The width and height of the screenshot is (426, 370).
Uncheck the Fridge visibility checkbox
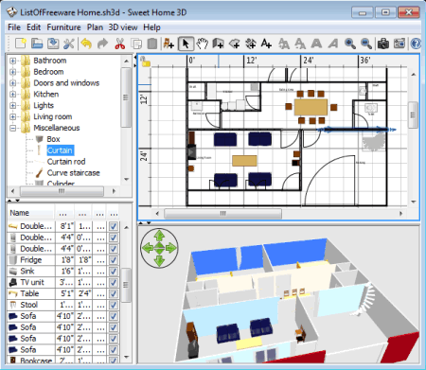coord(114,260)
